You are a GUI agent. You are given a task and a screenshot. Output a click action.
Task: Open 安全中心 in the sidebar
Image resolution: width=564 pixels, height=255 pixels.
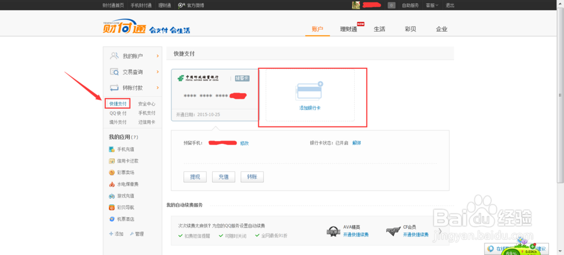pos(147,104)
